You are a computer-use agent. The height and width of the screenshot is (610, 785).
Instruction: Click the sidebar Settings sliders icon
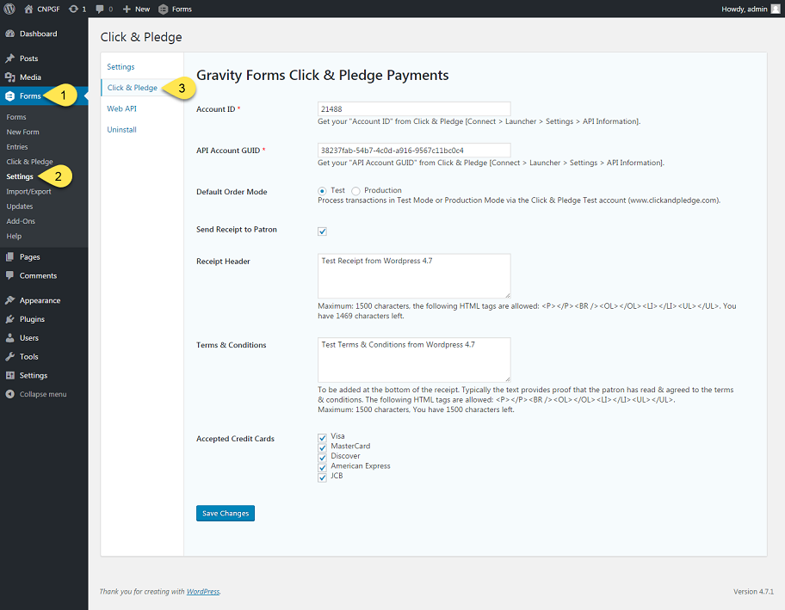(10, 375)
